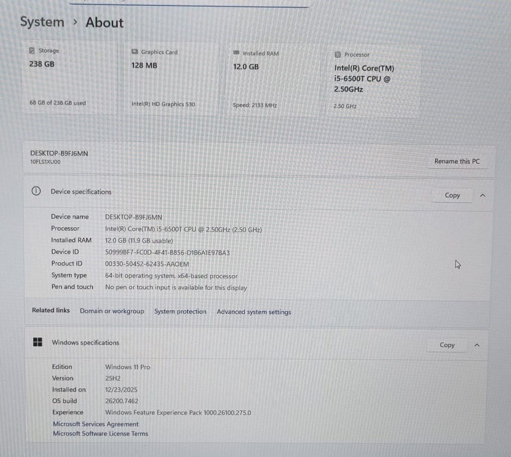
Task: Click the 'Windows specifications' heading
Action: click(x=85, y=343)
